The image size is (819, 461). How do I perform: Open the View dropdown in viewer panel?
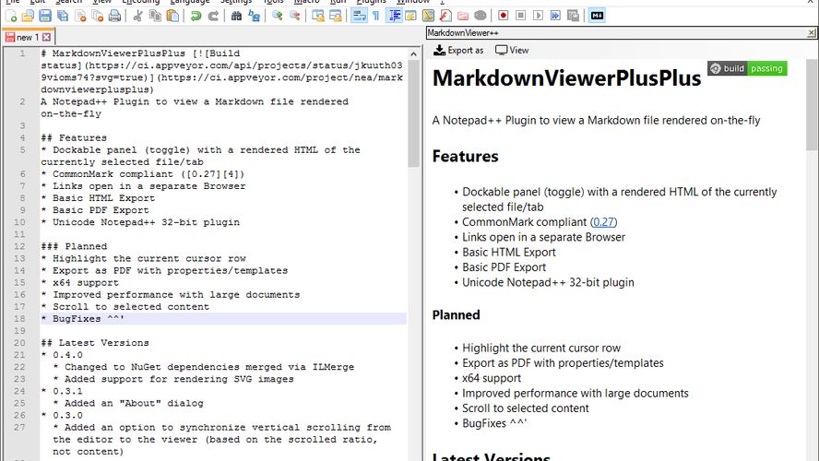[x=512, y=50]
